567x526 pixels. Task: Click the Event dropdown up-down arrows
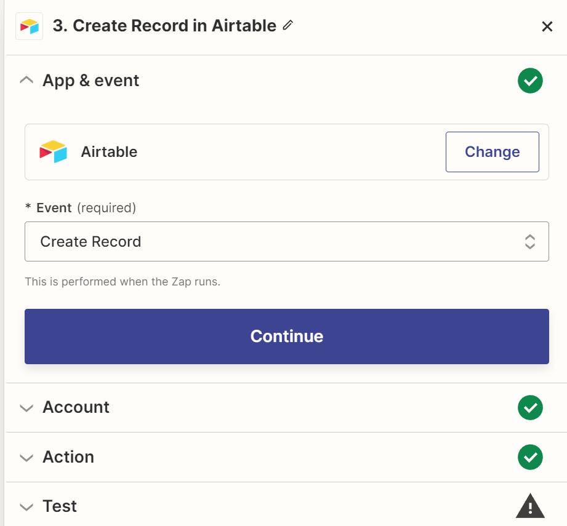(529, 242)
